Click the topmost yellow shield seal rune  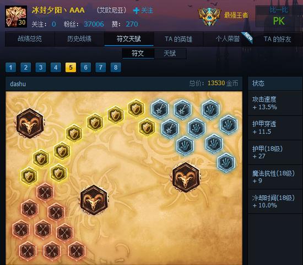pos(136,108)
